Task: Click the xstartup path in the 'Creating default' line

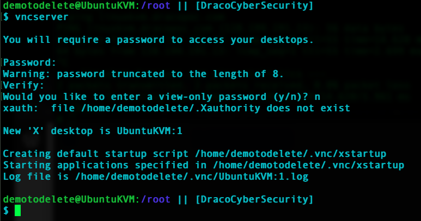Action: (x=291, y=154)
